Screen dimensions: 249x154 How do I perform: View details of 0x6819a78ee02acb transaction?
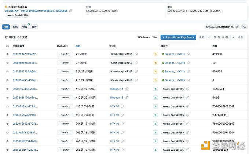[x=7, y=89]
